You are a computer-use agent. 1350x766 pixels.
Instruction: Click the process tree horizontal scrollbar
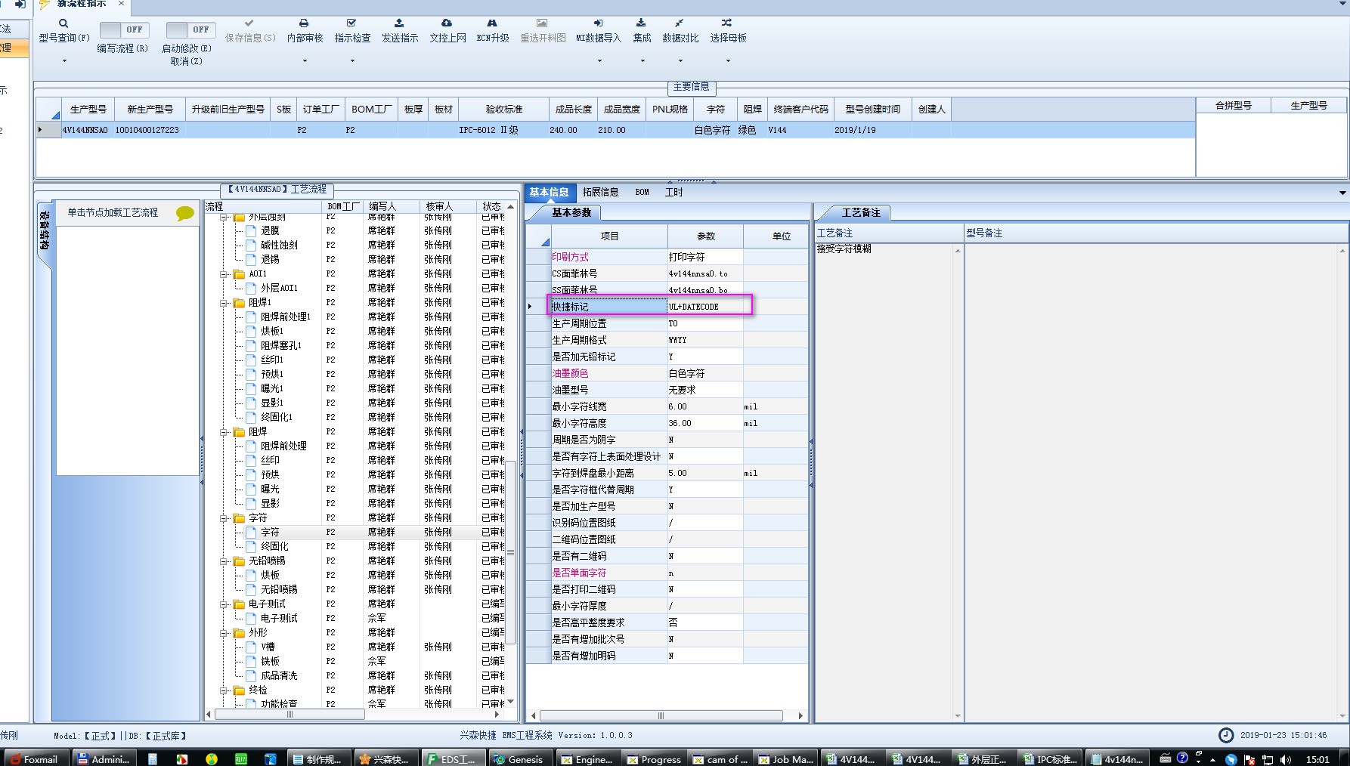(x=290, y=714)
